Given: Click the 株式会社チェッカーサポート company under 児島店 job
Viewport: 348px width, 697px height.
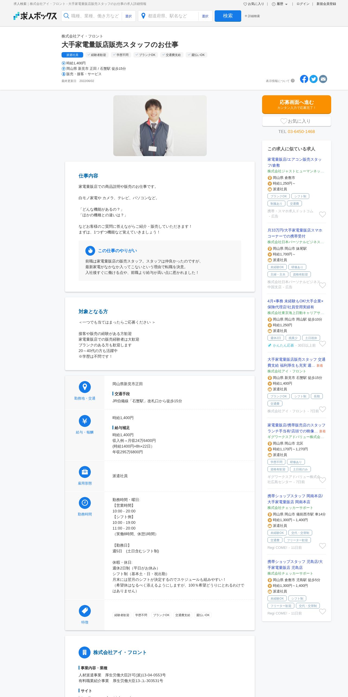Looking at the screenshot, I should click(x=290, y=574).
